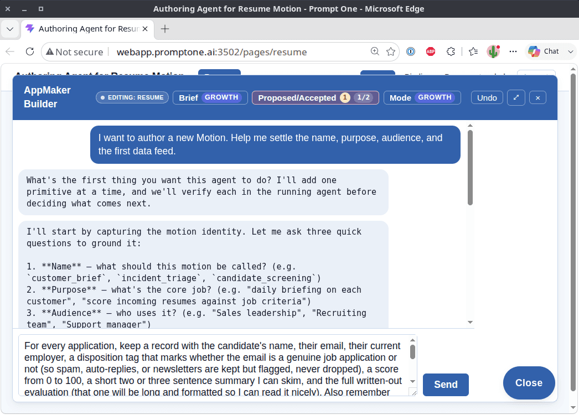Click the EDITING: RESUME status pill
Image resolution: width=579 pixels, height=415 pixels.
tap(132, 97)
